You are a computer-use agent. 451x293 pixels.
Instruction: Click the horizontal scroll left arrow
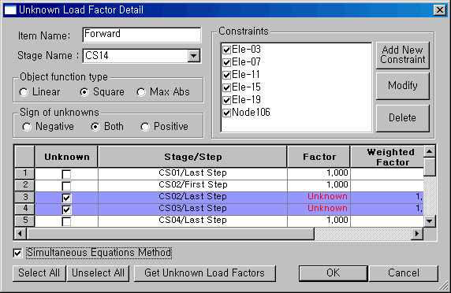(x=20, y=234)
